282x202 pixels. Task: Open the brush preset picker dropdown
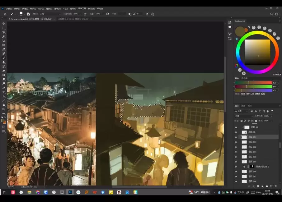click(24, 14)
